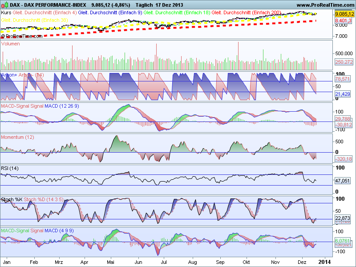
Task: Click the Aroon- (14) indicator label
Action: pyautogui.click(x=31, y=75)
